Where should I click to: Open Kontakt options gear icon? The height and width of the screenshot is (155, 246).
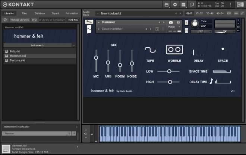(x=175, y=4)
